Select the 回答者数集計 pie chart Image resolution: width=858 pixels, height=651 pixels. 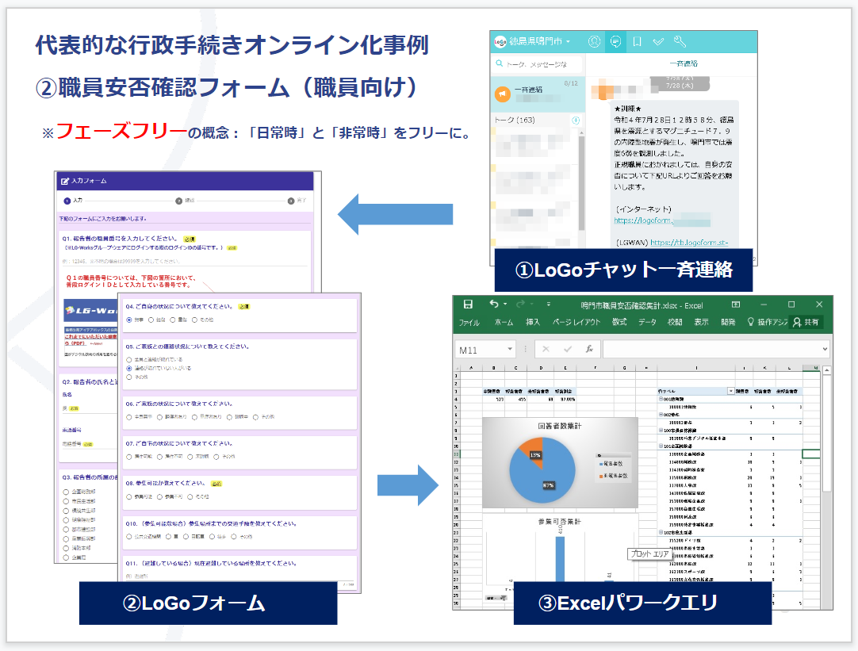[x=560, y=463]
